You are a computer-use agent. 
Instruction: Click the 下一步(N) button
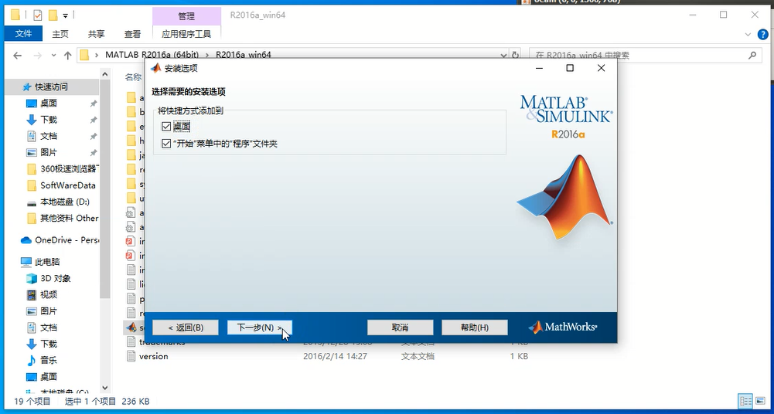pos(260,327)
